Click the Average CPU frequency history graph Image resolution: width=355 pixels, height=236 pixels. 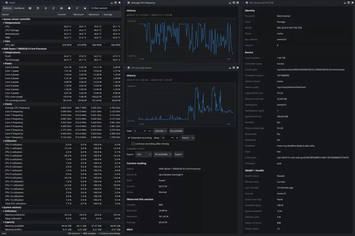181,40
